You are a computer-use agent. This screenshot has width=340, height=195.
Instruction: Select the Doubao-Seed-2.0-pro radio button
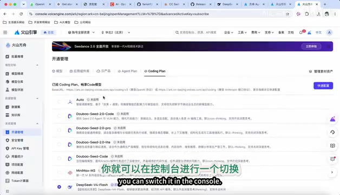(x=59, y=130)
